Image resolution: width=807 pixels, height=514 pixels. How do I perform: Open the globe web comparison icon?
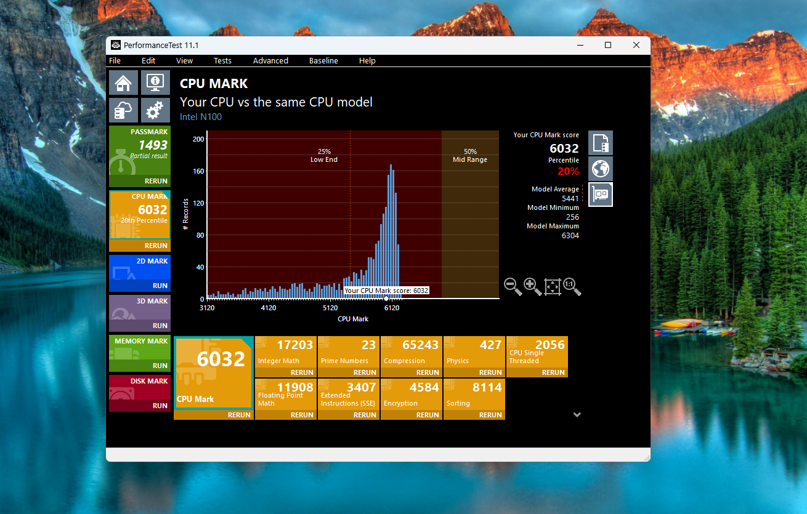[x=601, y=169]
